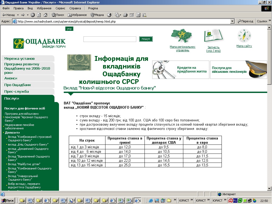Click the vertical scrollbar up arrow
This screenshot has width=272, height=204.
[x=269, y=27]
